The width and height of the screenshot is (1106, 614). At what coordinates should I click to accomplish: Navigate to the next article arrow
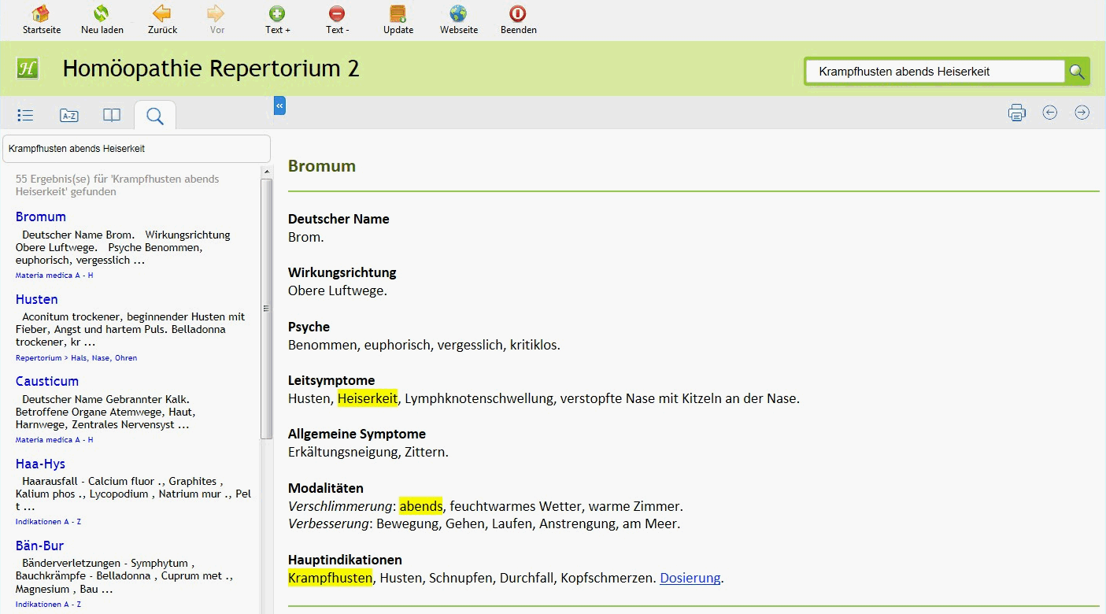pyautogui.click(x=1082, y=113)
